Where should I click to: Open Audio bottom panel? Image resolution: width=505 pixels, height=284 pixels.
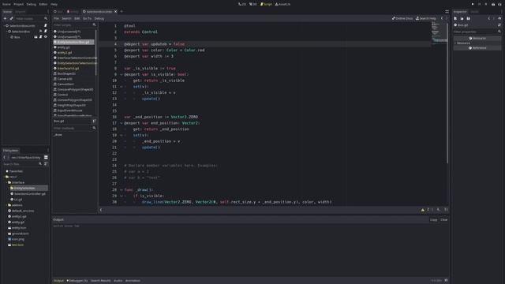click(x=118, y=281)
